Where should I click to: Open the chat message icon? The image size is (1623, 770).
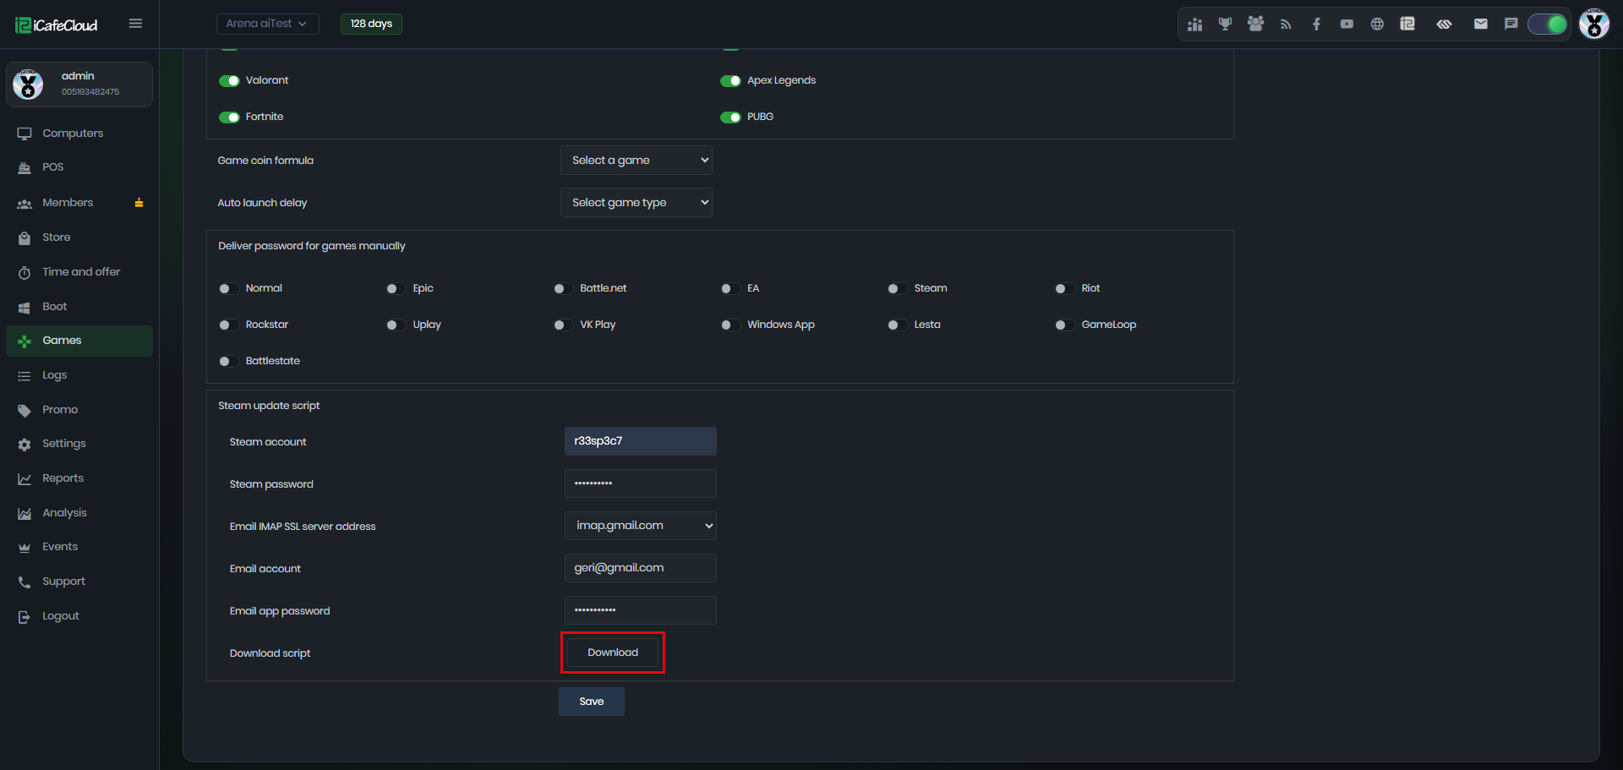pos(1511,25)
